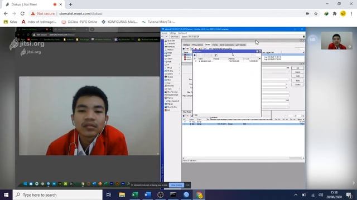Click PPP Authentication&Accounting button
357x200 pixels.
tap(220, 49)
